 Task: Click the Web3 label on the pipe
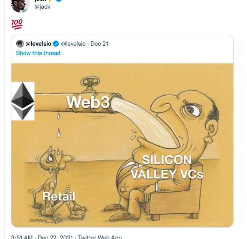coord(88,102)
